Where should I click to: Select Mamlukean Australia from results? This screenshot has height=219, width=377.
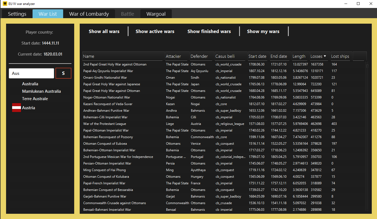coord(41,91)
